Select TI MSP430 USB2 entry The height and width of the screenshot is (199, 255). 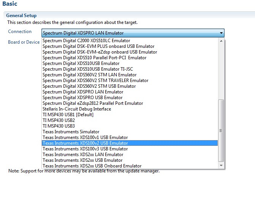click(130, 120)
